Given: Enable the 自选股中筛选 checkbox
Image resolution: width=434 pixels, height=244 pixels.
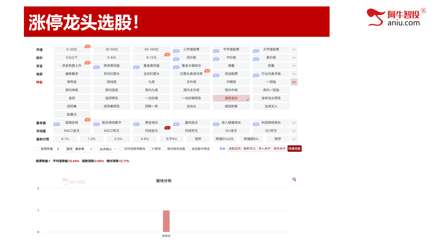Looking at the screenshot, I should [x=189, y=149].
